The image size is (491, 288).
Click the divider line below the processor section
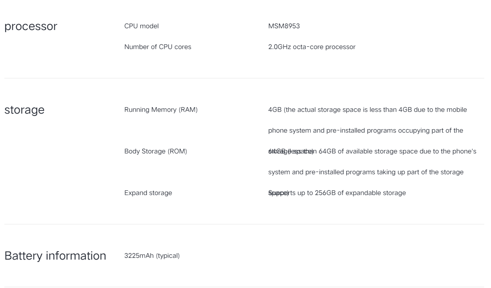(244, 78)
